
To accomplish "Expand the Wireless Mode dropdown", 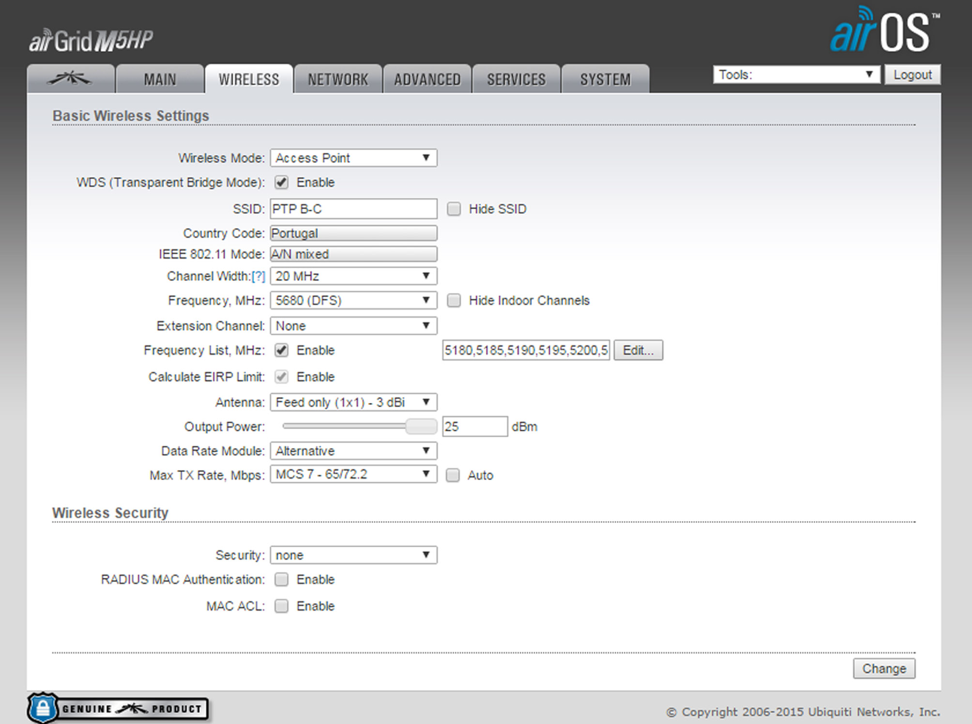I will pyautogui.click(x=353, y=158).
